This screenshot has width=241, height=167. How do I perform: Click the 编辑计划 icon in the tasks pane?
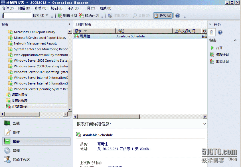(x=212, y=55)
